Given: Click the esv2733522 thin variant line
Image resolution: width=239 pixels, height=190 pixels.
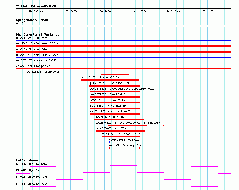Looking at the screenshot, I should pos(124,148).
